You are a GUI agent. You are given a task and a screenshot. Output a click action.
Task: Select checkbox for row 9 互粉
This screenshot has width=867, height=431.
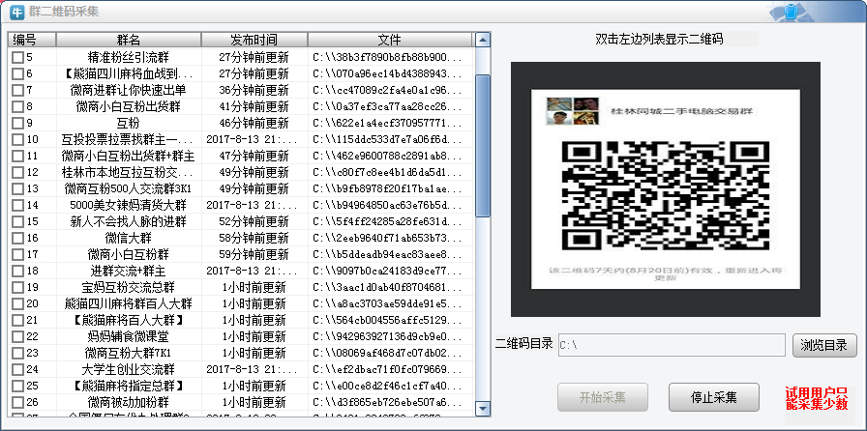(x=18, y=123)
